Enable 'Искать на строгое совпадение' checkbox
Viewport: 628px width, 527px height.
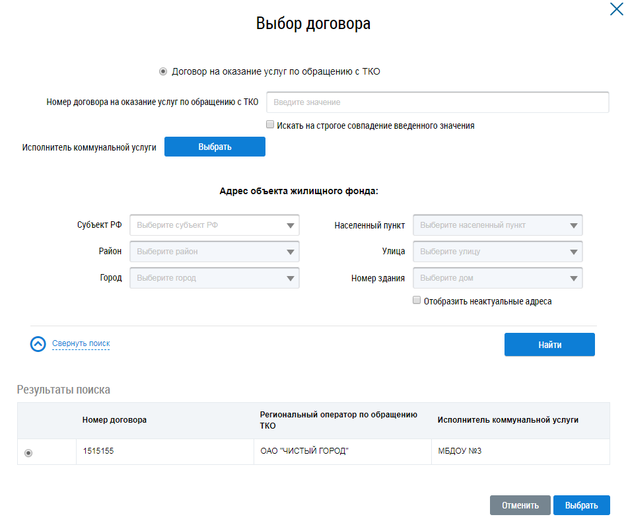tap(270, 125)
